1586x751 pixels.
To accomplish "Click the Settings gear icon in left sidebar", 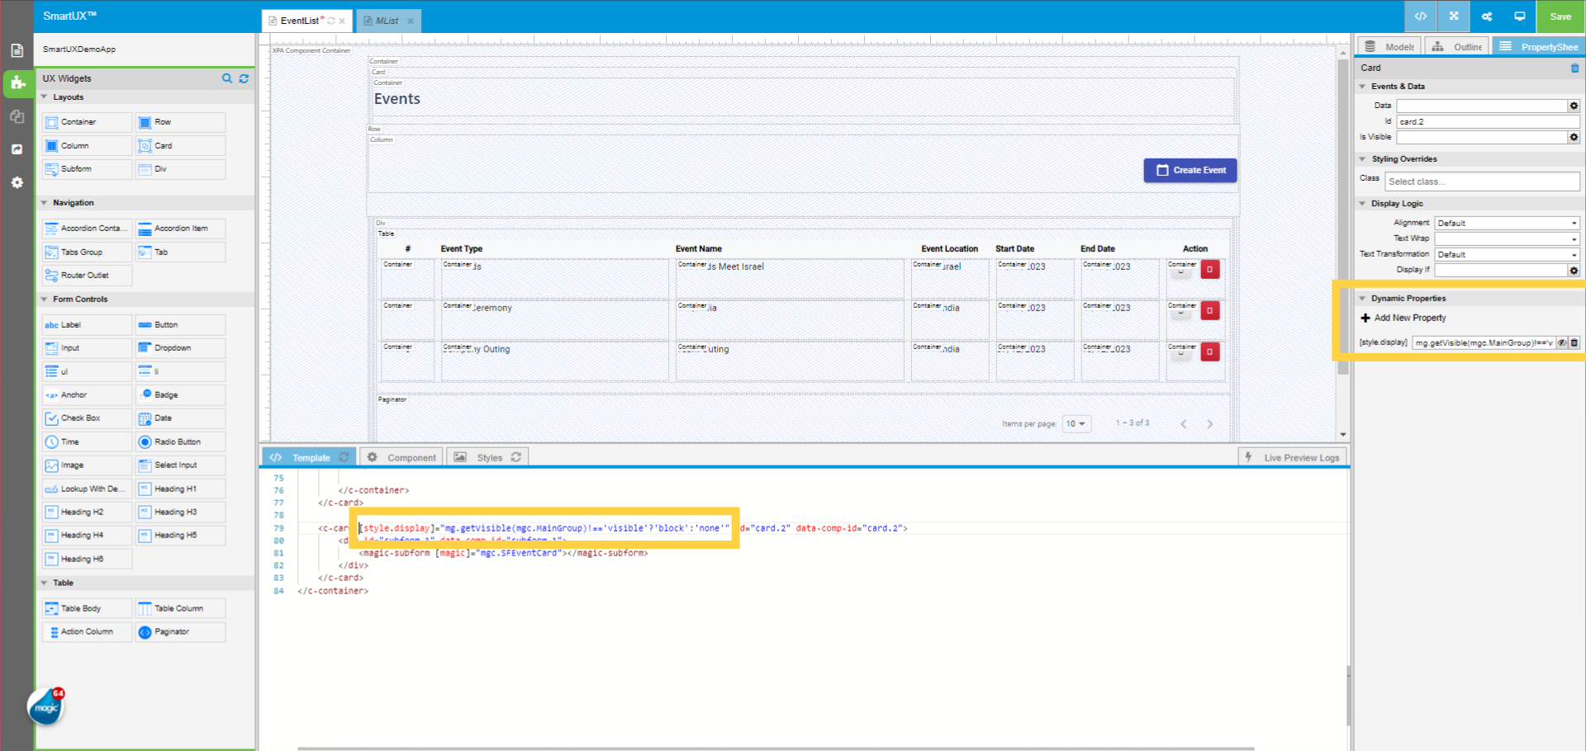I will point(17,182).
